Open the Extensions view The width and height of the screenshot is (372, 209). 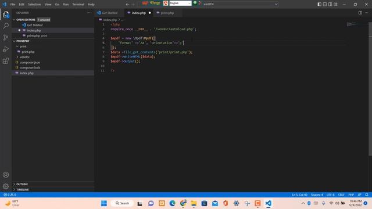6,61
